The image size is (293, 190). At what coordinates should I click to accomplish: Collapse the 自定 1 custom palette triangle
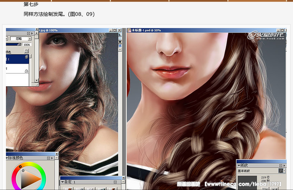pos(63,182)
